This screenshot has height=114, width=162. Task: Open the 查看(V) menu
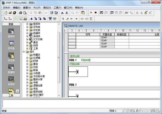(x=27, y=8)
